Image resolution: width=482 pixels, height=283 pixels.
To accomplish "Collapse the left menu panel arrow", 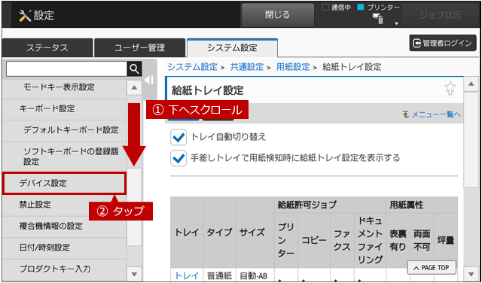I will click(149, 81).
